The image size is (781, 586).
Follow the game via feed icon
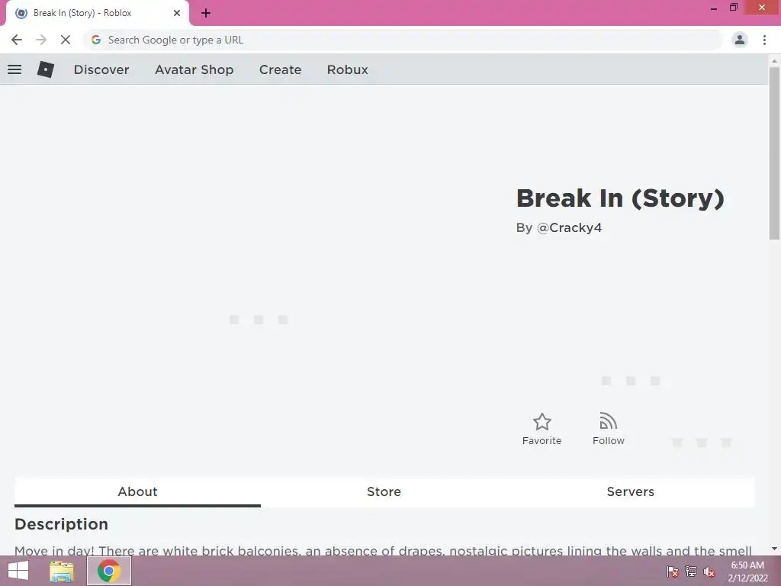(x=608, y=429)
